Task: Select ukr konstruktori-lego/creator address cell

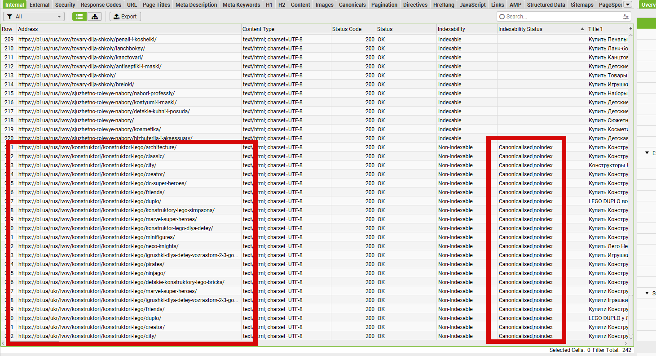Action: [x=129, y=327]
